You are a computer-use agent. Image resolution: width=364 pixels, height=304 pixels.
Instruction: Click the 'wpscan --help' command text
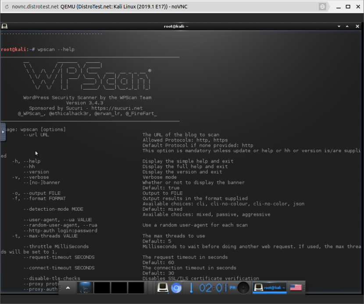click(x=56, y=49)
